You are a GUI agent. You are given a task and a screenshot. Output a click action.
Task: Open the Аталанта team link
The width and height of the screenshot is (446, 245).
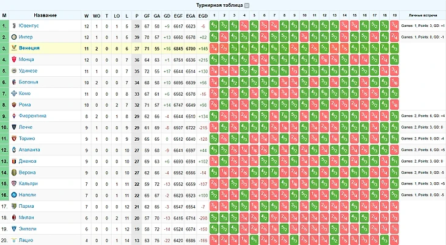[x=29, y=149]
